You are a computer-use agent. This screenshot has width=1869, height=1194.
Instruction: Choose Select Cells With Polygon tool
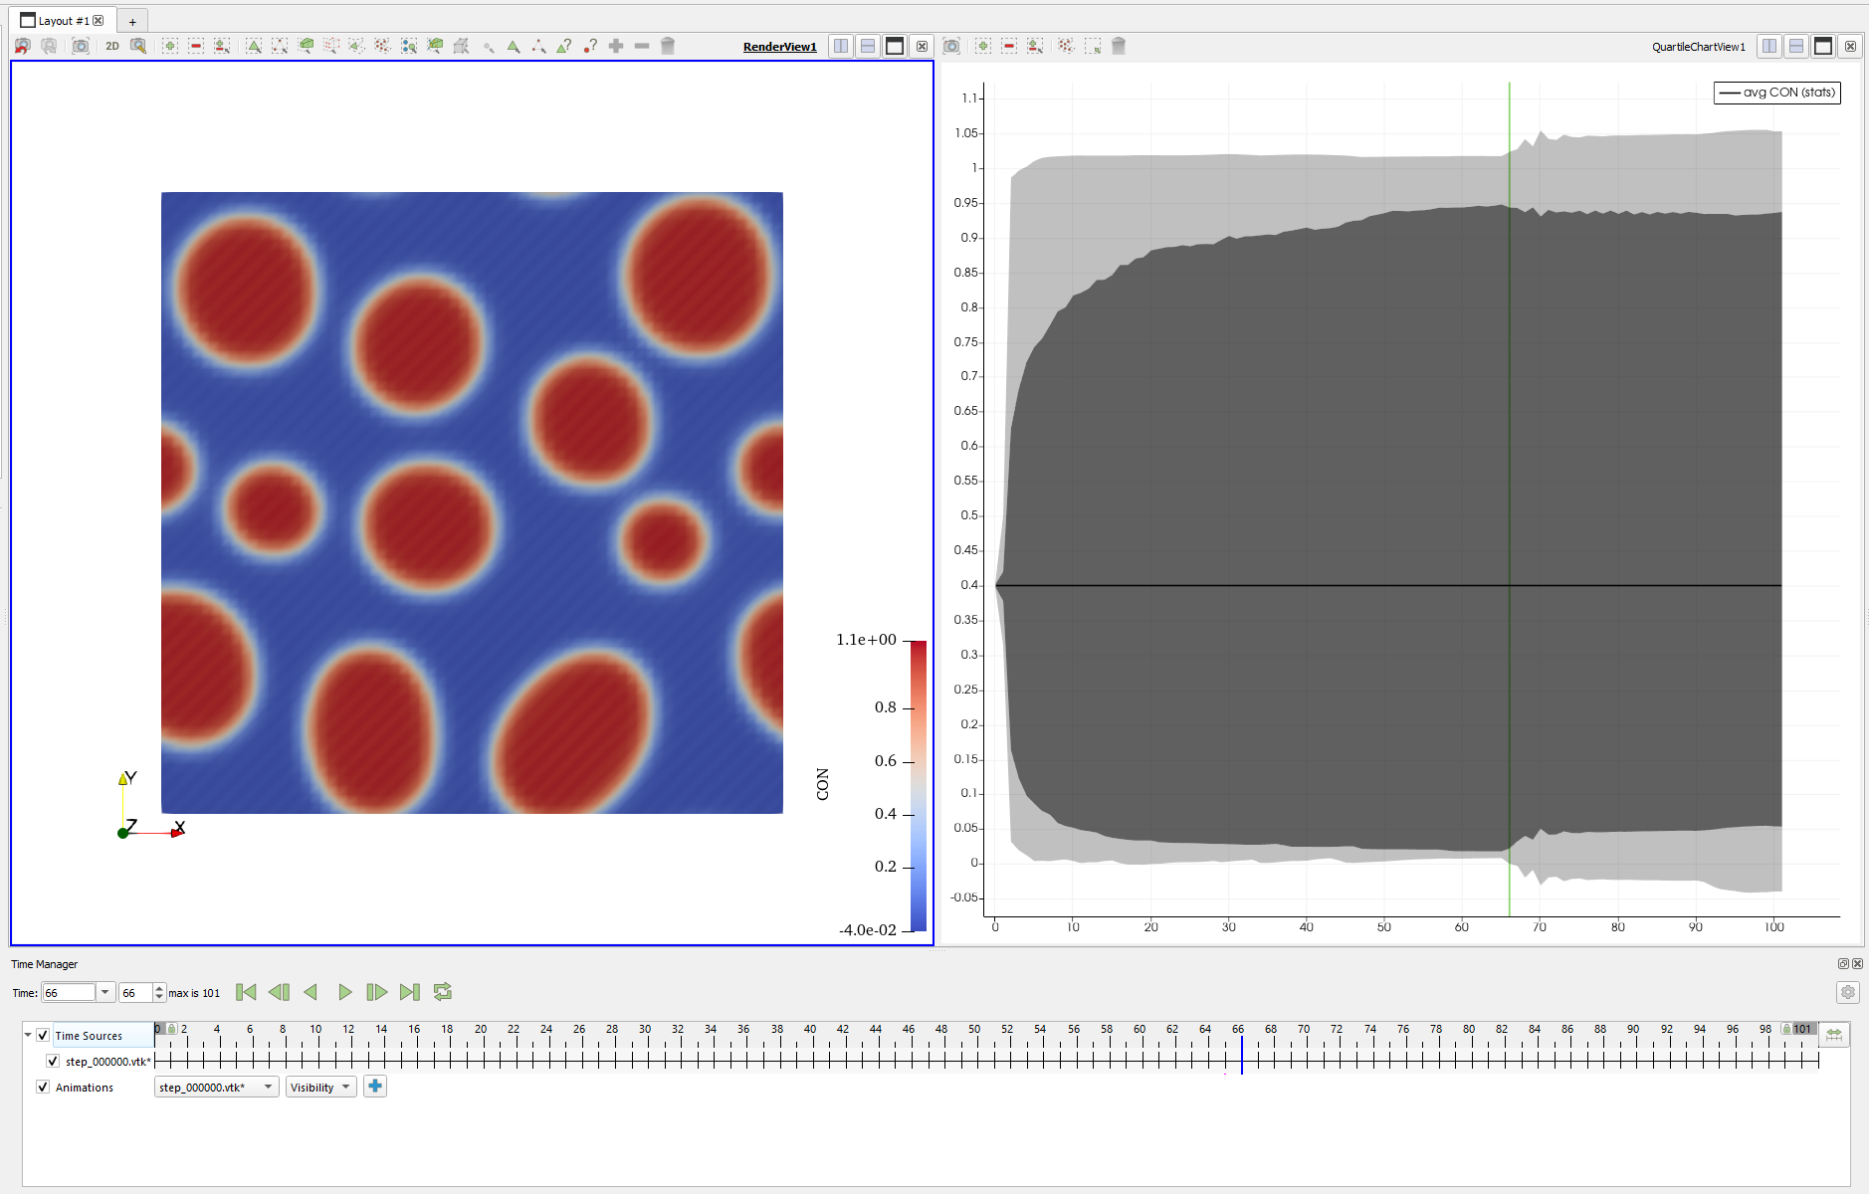click(357, 46)
